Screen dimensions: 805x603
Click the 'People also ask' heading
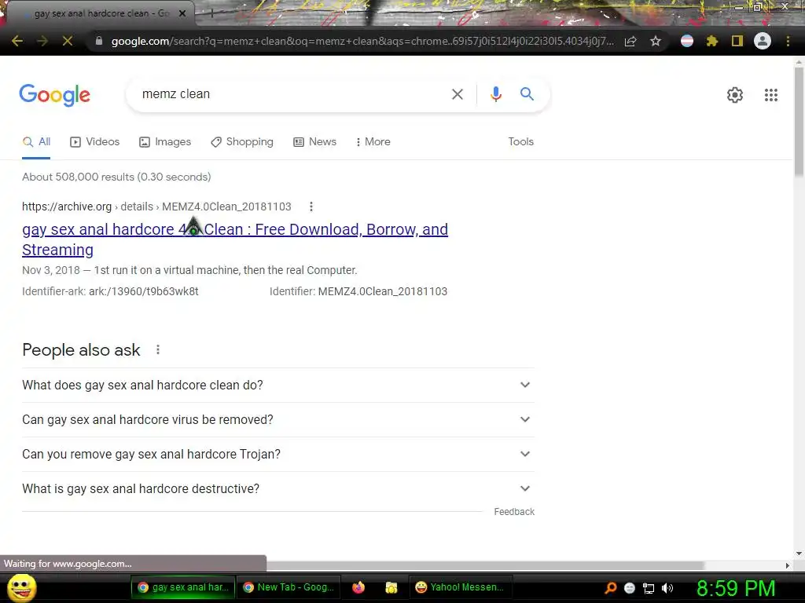pyautogui.click(x=81, y=349)
